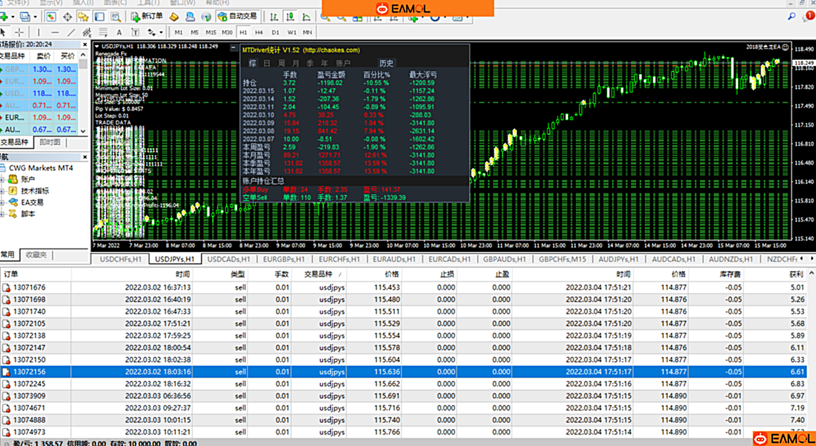Select the cursor arrow tool

(3, 32)
